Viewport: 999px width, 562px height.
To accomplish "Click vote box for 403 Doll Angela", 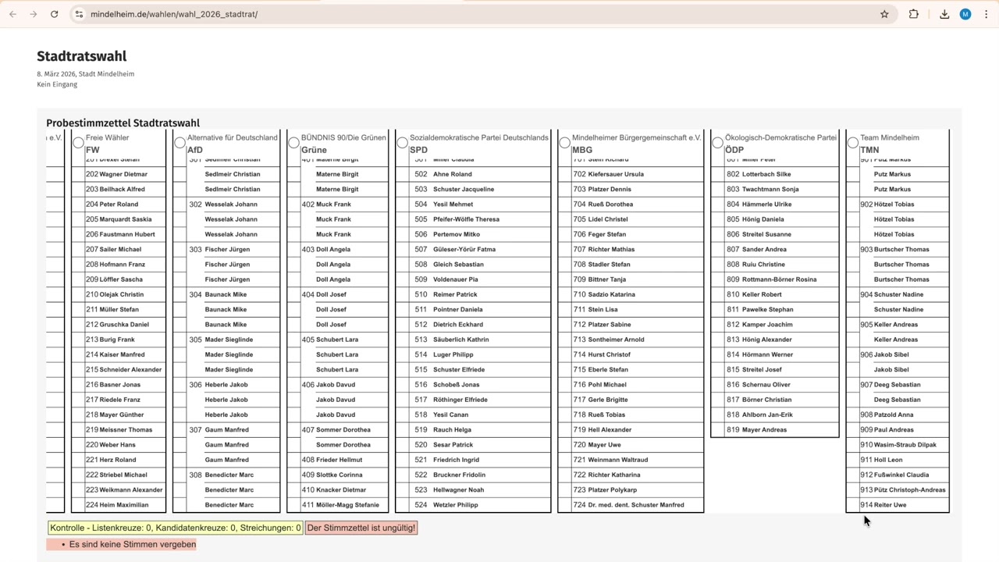I will [x=293, y=250].
